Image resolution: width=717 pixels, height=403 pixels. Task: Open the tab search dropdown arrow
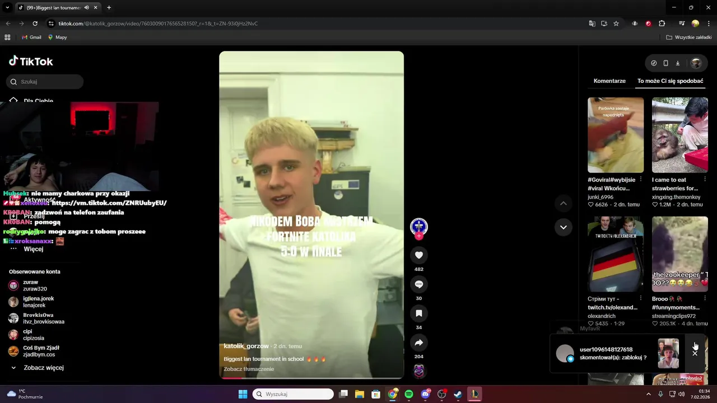coord(7,8)
